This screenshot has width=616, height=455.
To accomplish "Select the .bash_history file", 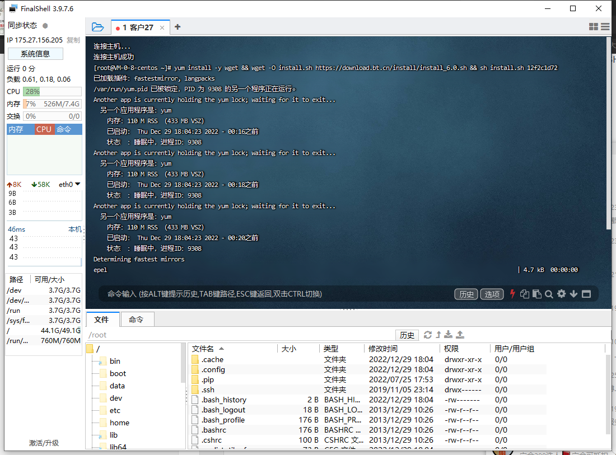I will tap(367, 400).
